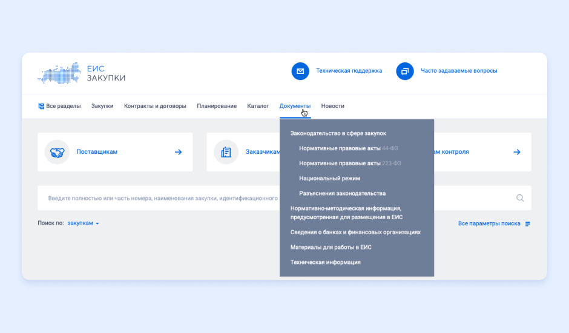Open the закупкам search scope dropdown
Image resolution: width=569 pixels, height=333 pixels.
coord(83,223)
